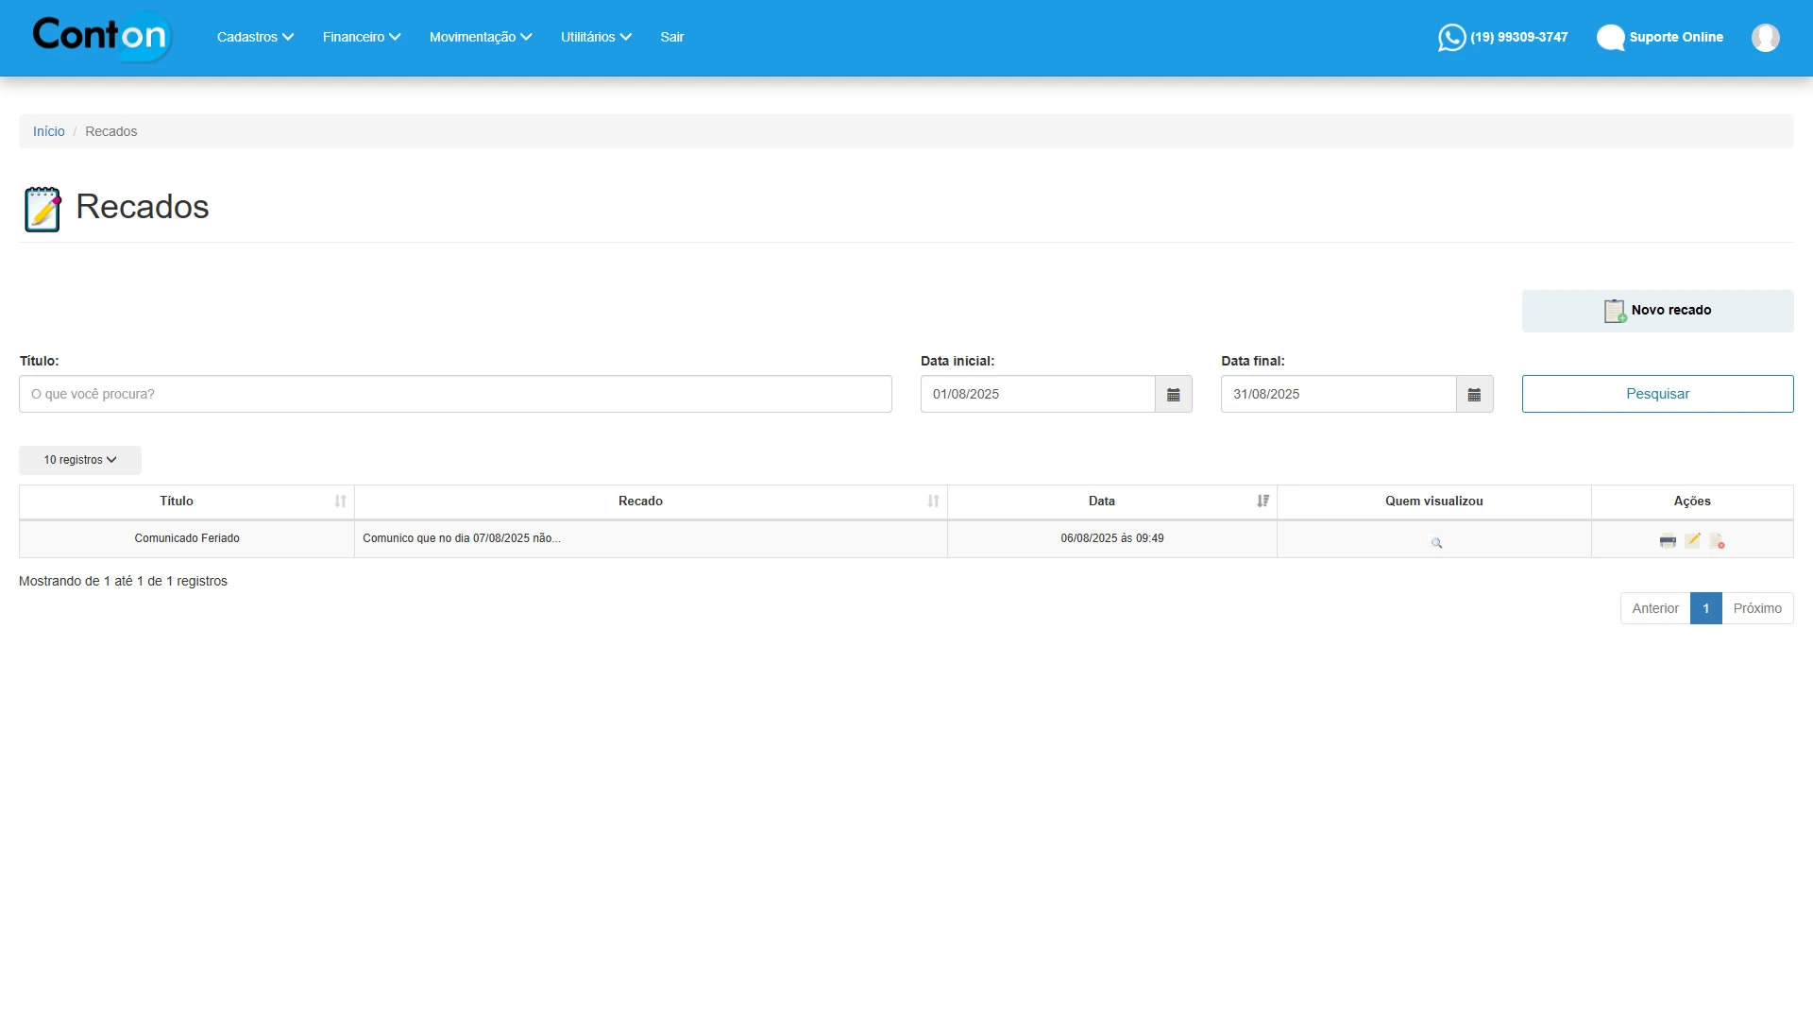Expand the Financeiro menu

[x=362, y=38]
